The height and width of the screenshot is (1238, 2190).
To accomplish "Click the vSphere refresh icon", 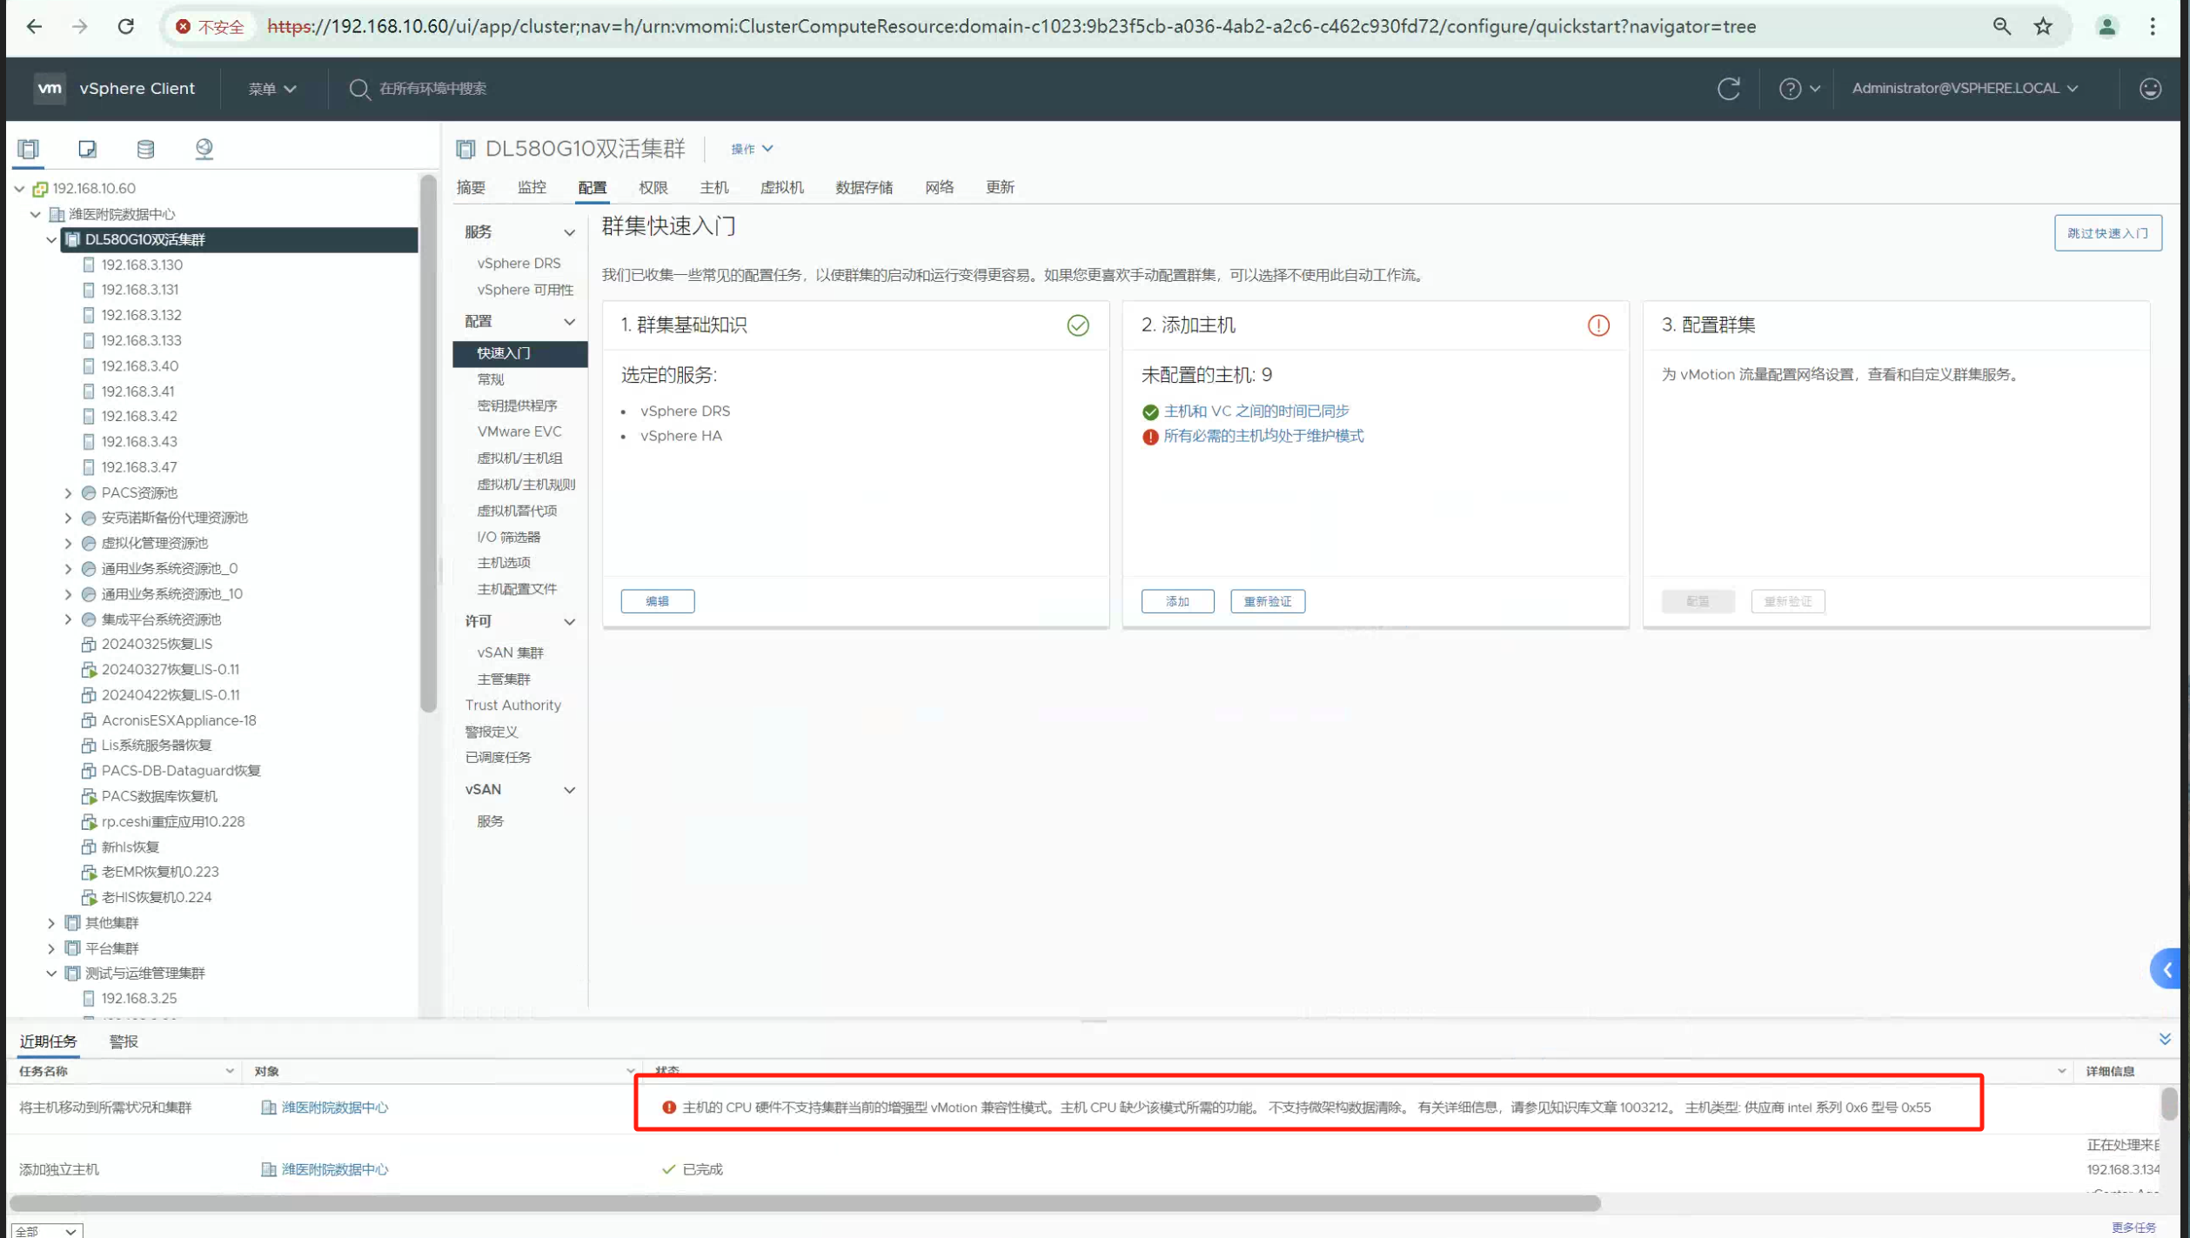I will [1728, 89].
